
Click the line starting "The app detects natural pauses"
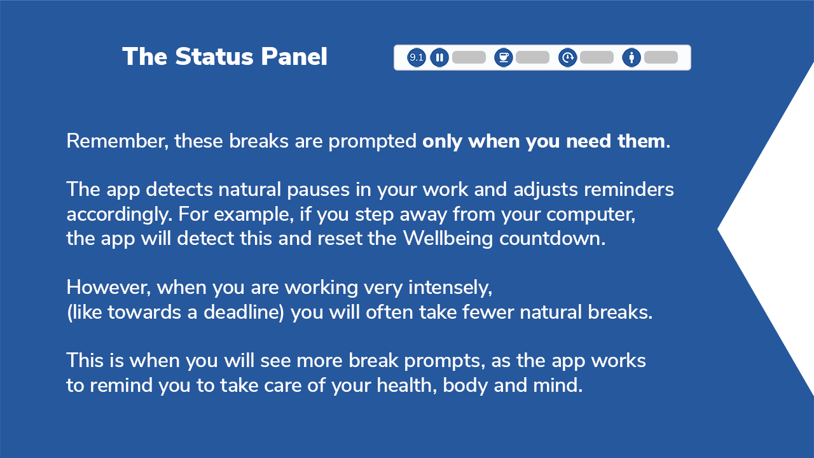369,190
